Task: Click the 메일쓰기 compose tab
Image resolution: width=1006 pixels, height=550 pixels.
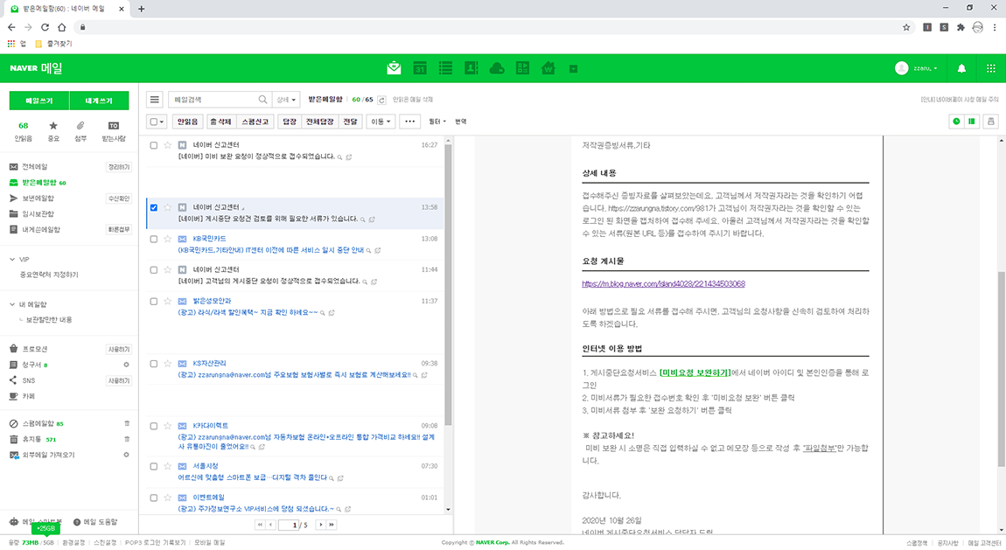Action: pyautogui.click(x=39, y=101)
